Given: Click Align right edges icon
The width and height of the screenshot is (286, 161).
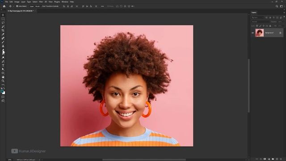Looking at the screenshot, I should pyautogui.click(x=71, y=6).
